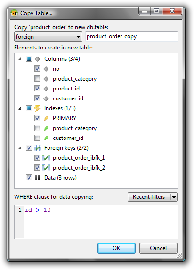The image size is (194, 270).
Task: Click the Cancel button
Action: pos(158,248)
